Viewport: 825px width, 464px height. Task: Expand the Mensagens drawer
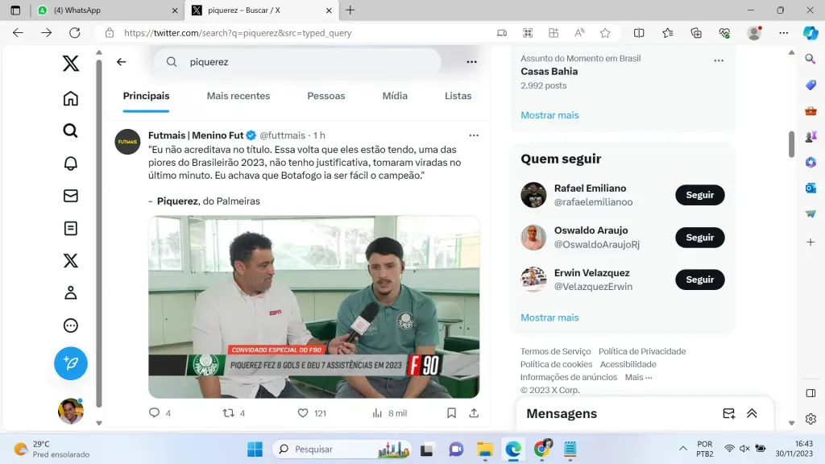pos(752,413)
